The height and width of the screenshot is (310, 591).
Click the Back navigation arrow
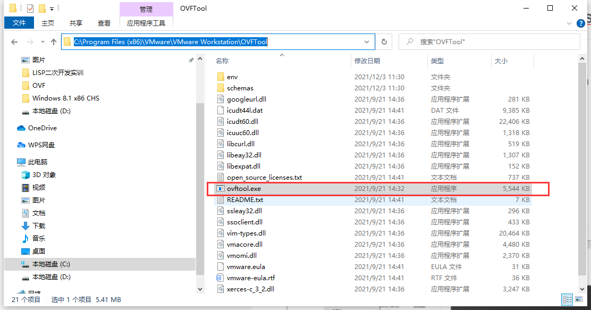pyautogui.click(x=14, y=41)
